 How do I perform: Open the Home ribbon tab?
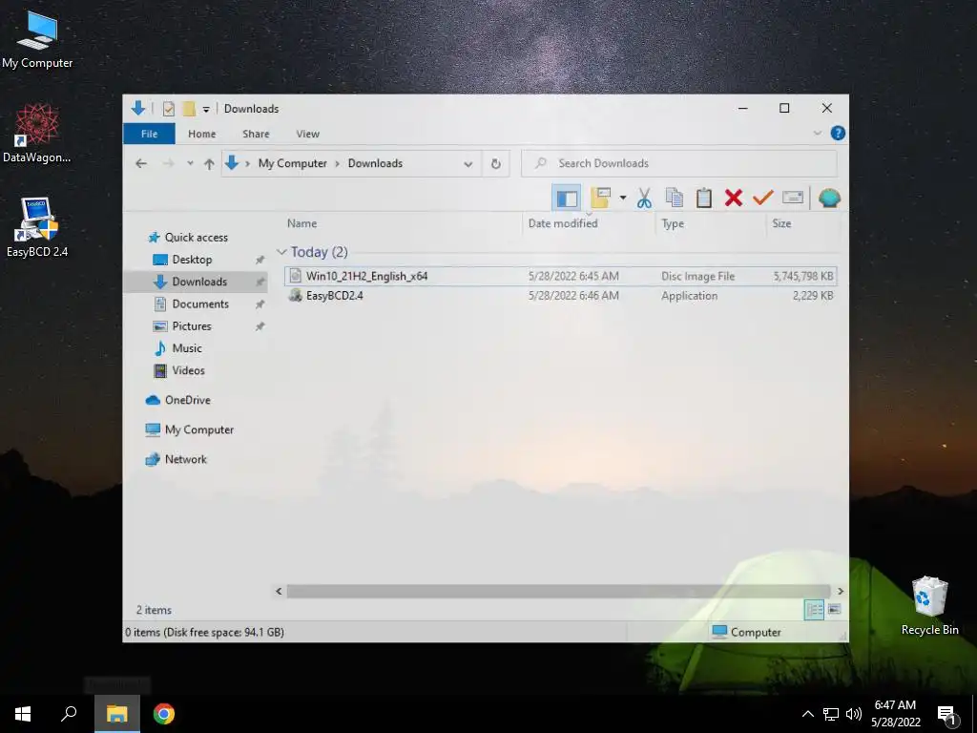(x=202, y=134)
